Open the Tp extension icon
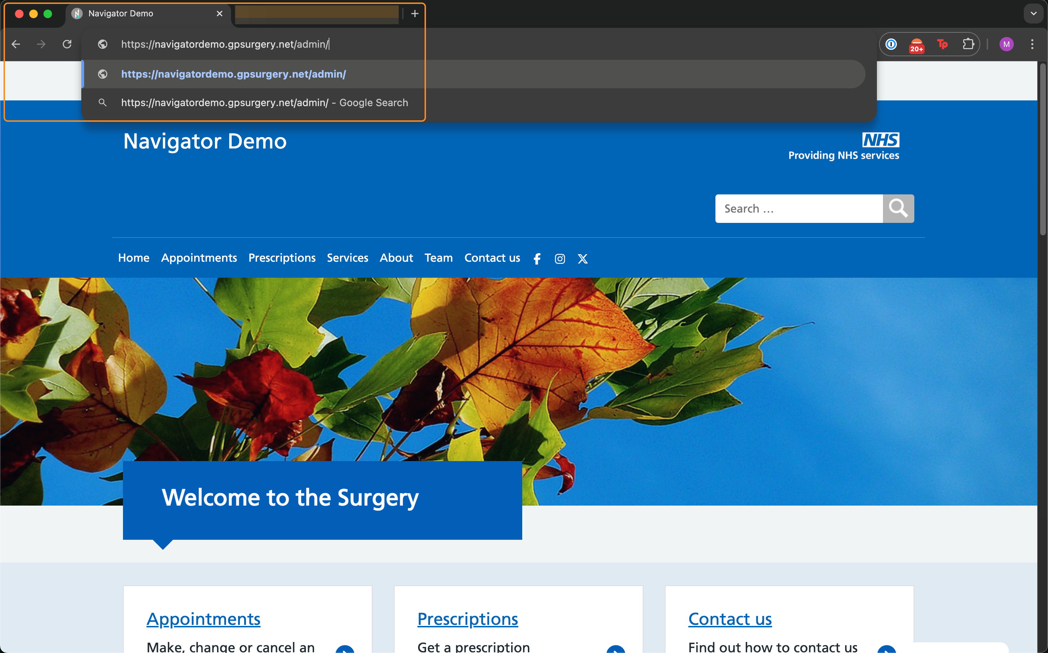The height and width of the screenshot is (653, 1048). click(x=942, y=44)
